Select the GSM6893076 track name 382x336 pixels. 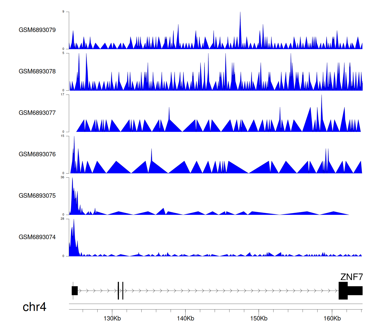(37, 154)
